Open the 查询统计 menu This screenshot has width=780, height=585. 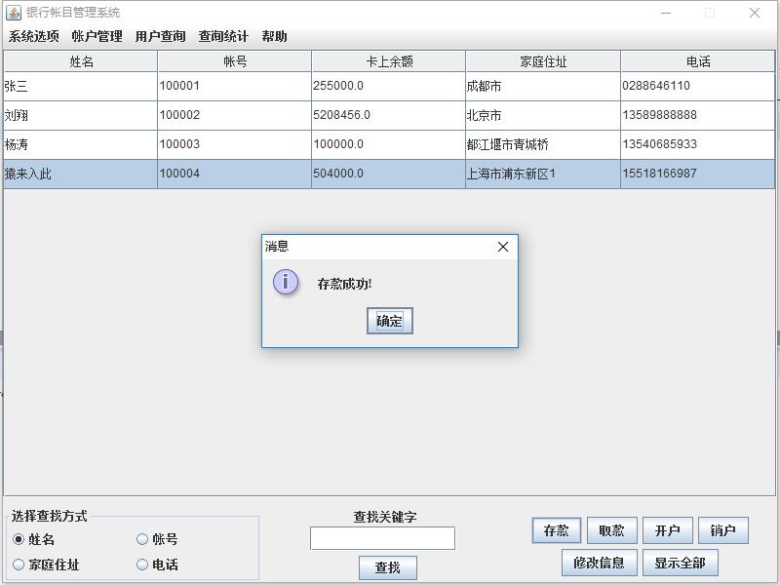tap(222, 35)
